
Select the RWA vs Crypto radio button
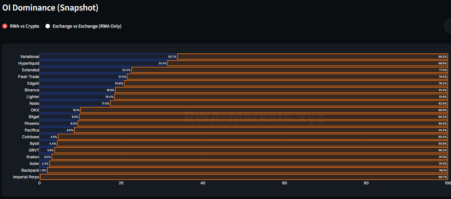click(5, 26)
